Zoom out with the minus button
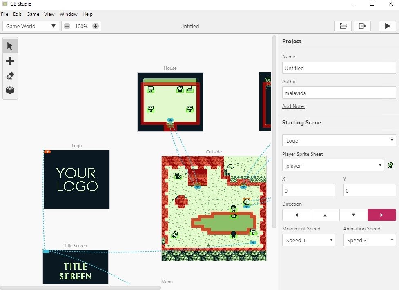 [x=67, y=26]
